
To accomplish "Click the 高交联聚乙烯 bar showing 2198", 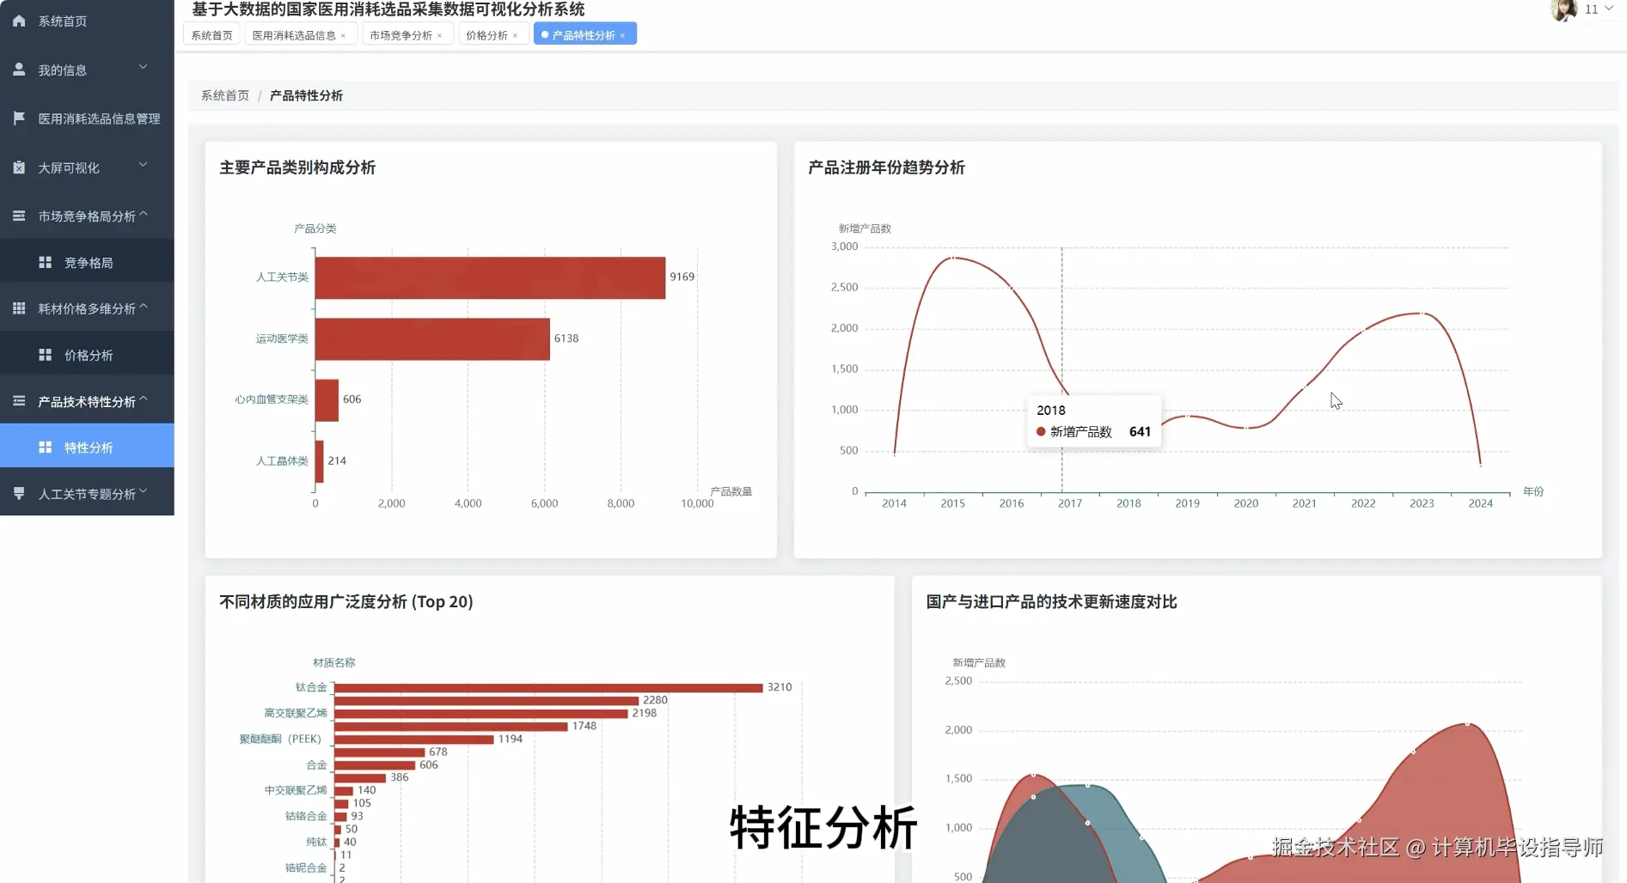I will tap(481, 714).
